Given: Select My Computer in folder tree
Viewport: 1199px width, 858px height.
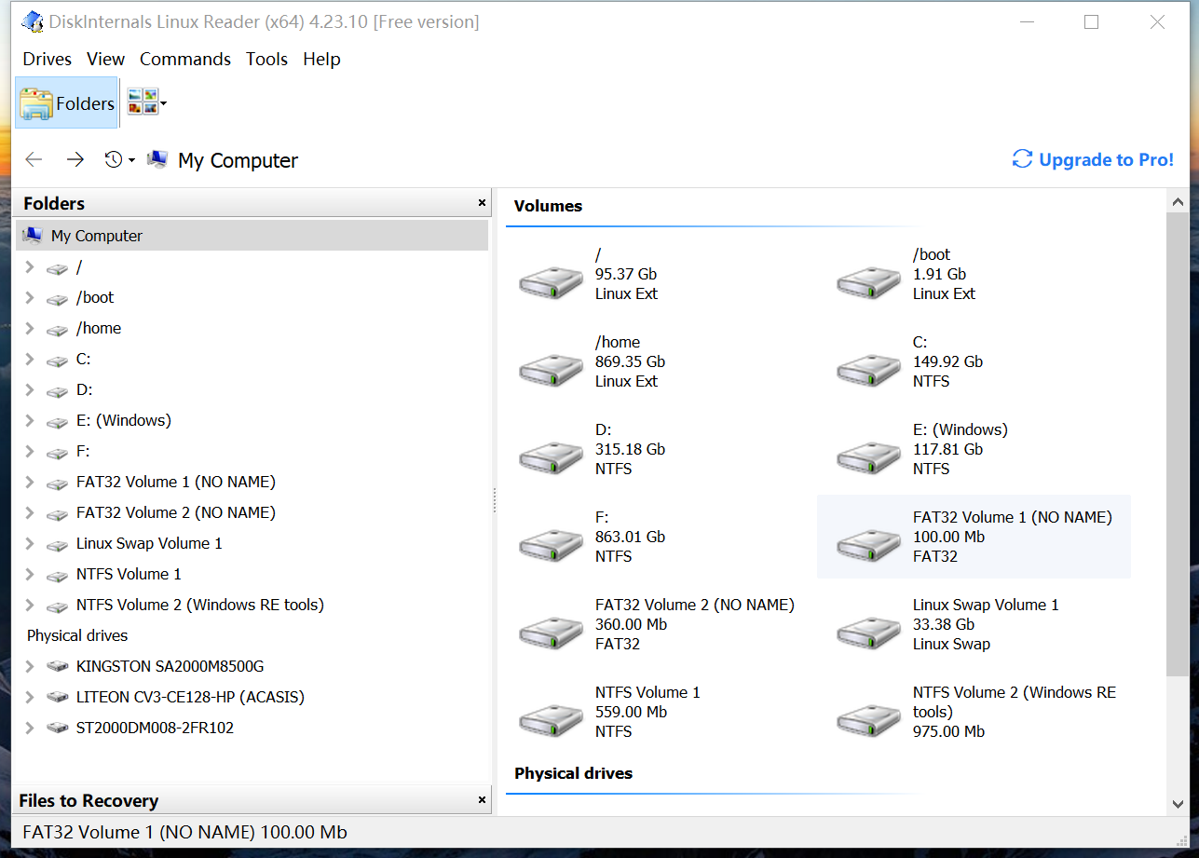Looking at the screenshot, I should coord(252,236).
